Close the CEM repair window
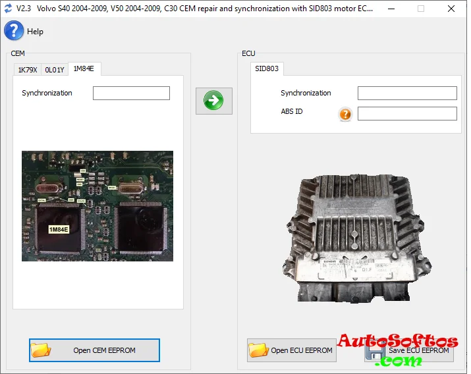Image resolution: width=471 pixels, height=374 pixels. tap(451, 9)
